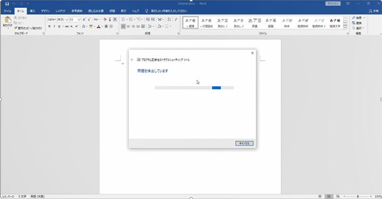Click the back arrow in troubleshooter dialog
This screenshot has width=382, height=199.
(x=132, y=59)
